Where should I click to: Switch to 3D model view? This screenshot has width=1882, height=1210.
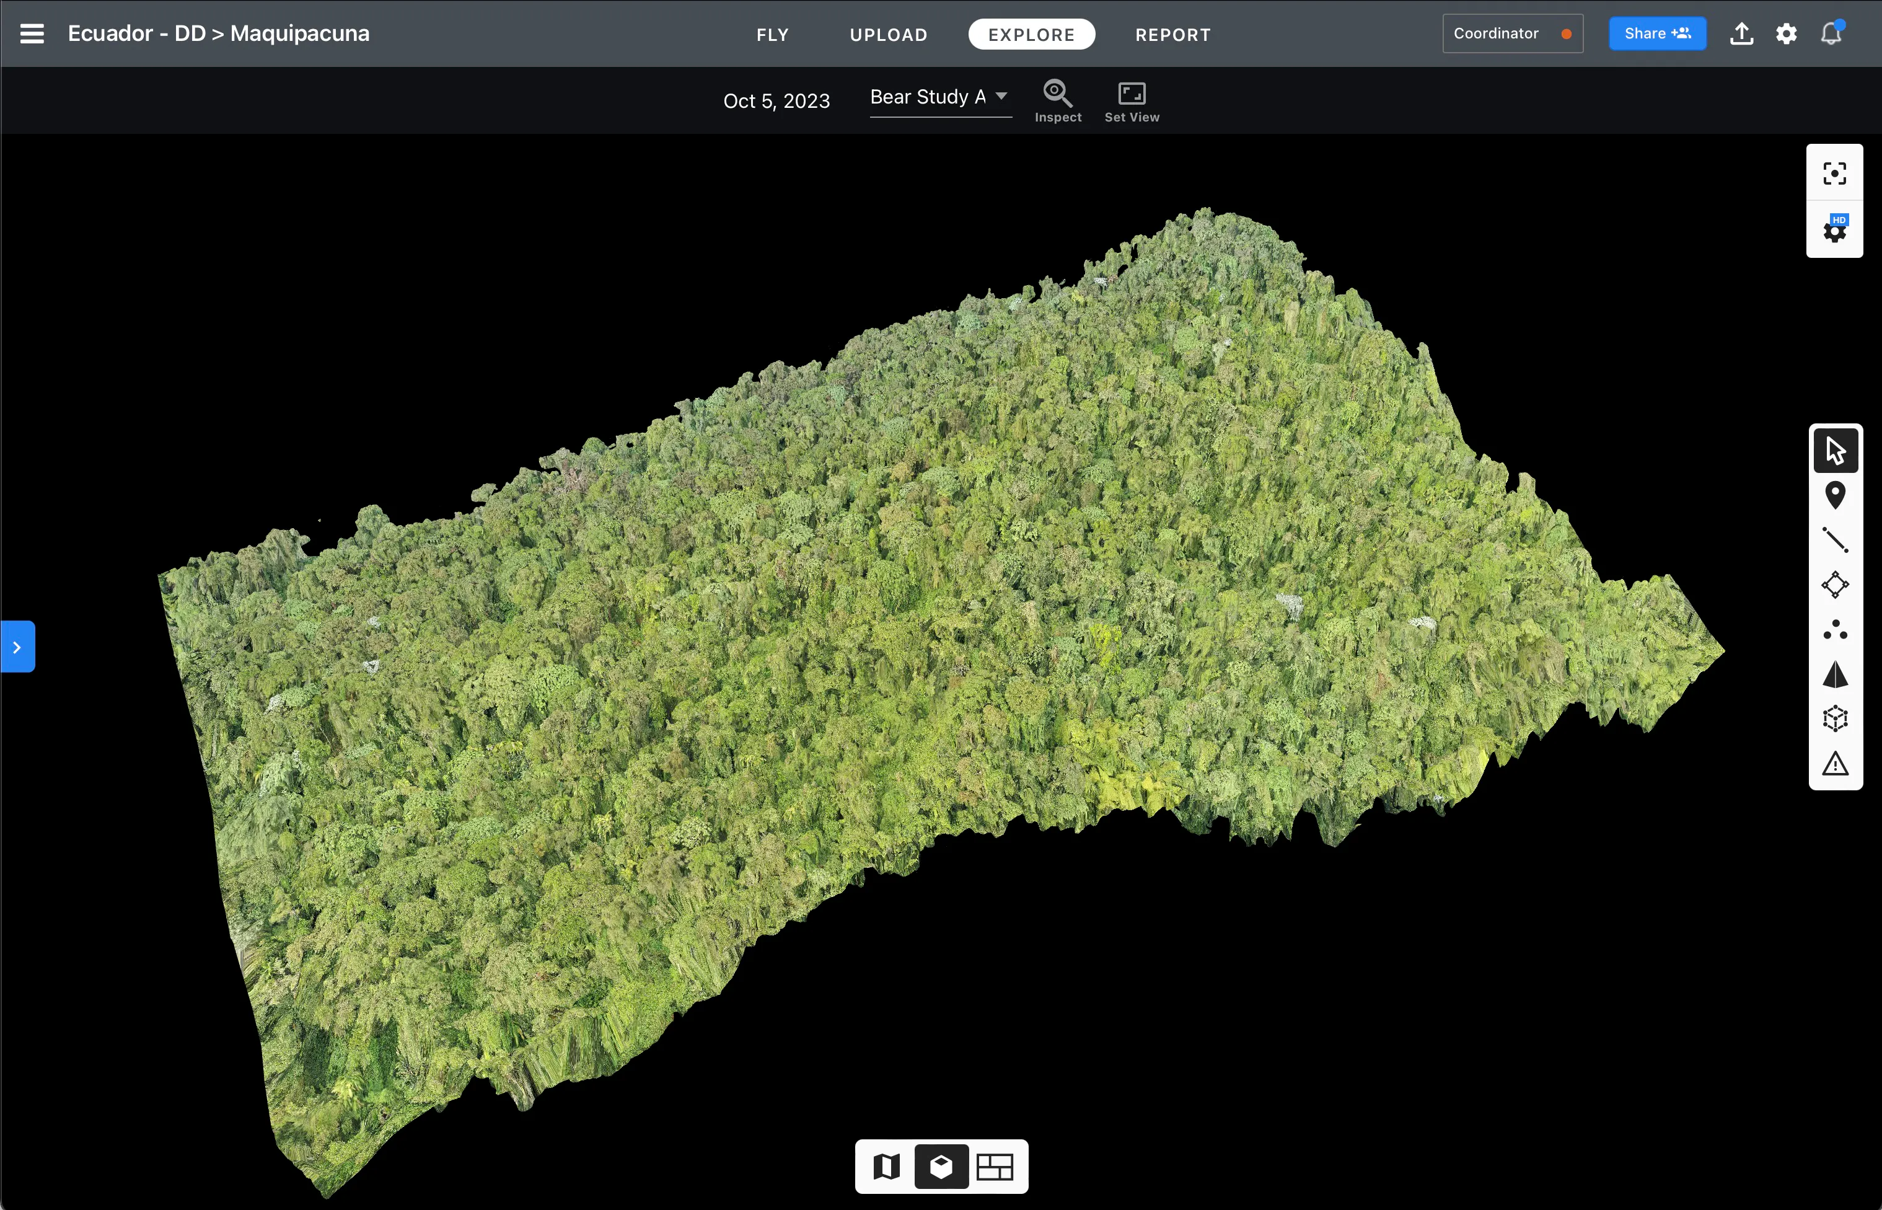coord(941,1167)
